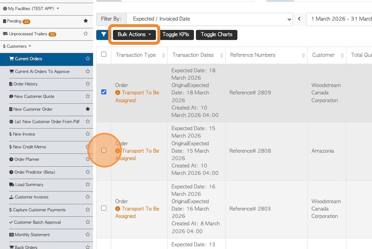Toggle star beside New Customer Order
The image size is (372, 249).
pyautogui.click(x=88, y=109)
